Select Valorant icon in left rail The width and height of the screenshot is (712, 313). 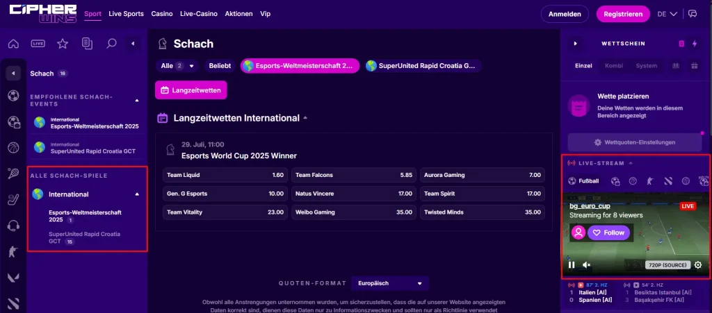(x=14, y=277)
